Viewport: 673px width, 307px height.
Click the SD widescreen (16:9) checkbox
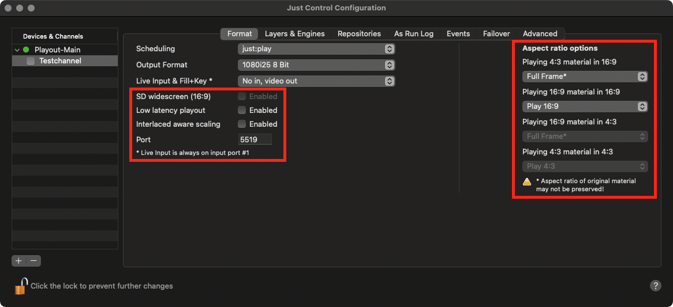242,96
